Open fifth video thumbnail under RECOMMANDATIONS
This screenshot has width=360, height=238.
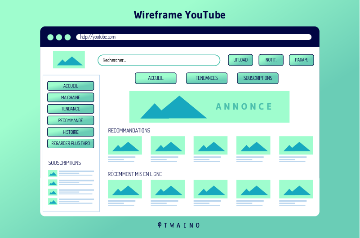click(x=296, y=145)
